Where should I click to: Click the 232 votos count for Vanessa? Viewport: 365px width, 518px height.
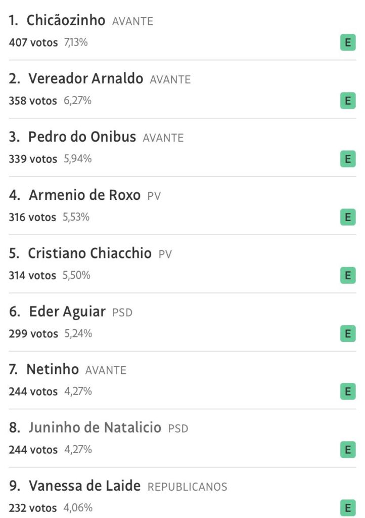(x=33, y=508)
